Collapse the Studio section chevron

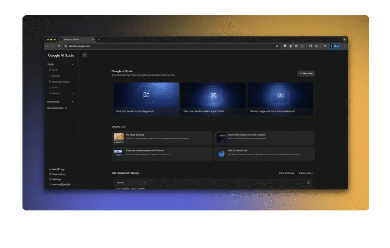72,64
